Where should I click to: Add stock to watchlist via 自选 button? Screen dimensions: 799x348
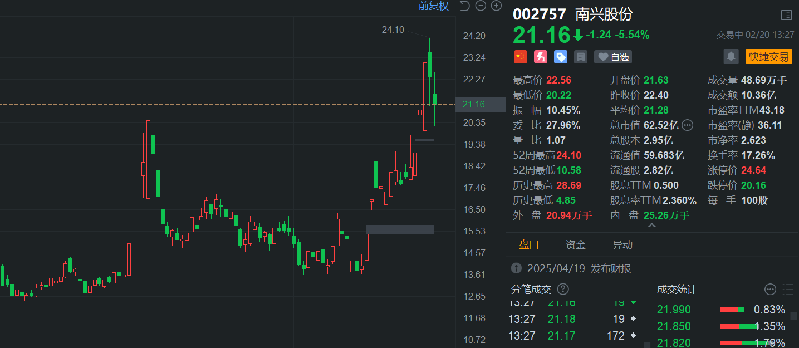(x=613, y=57)
